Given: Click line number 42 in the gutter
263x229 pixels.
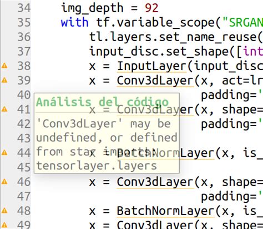Looking at the screenshot, I should [x=24, y=124].
